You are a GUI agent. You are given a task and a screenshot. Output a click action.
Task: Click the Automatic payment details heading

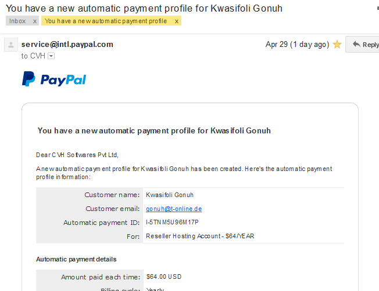click(76, 259)
